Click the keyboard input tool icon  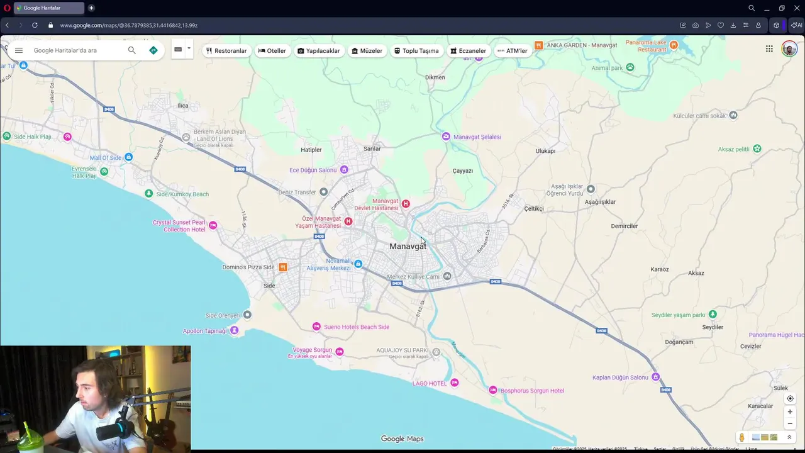tap(178, 49)
